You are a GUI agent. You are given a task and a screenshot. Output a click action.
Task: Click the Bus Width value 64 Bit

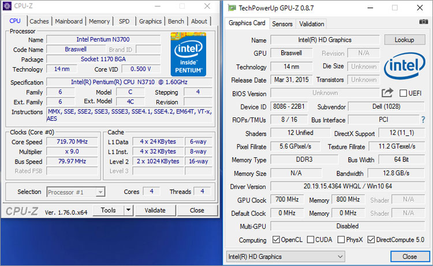click(401, 160)
